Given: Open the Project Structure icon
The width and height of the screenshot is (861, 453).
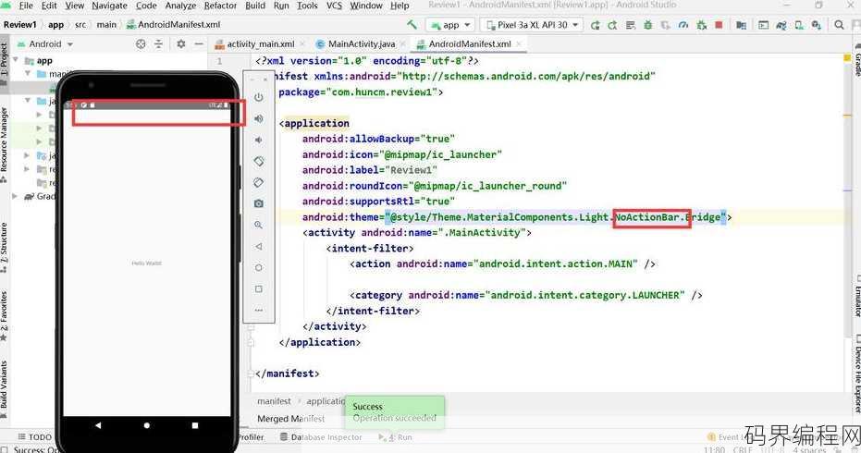Looking at the screenshot, I should tap(741, 25).
